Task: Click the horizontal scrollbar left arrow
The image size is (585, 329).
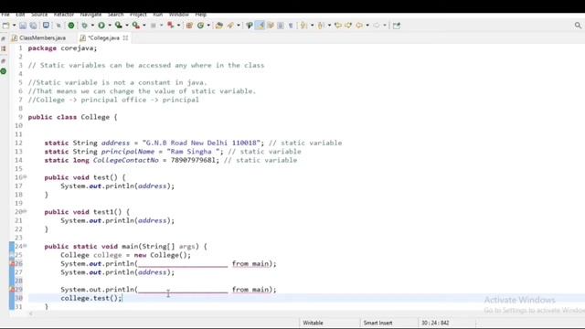Action: tap(31, 314)
